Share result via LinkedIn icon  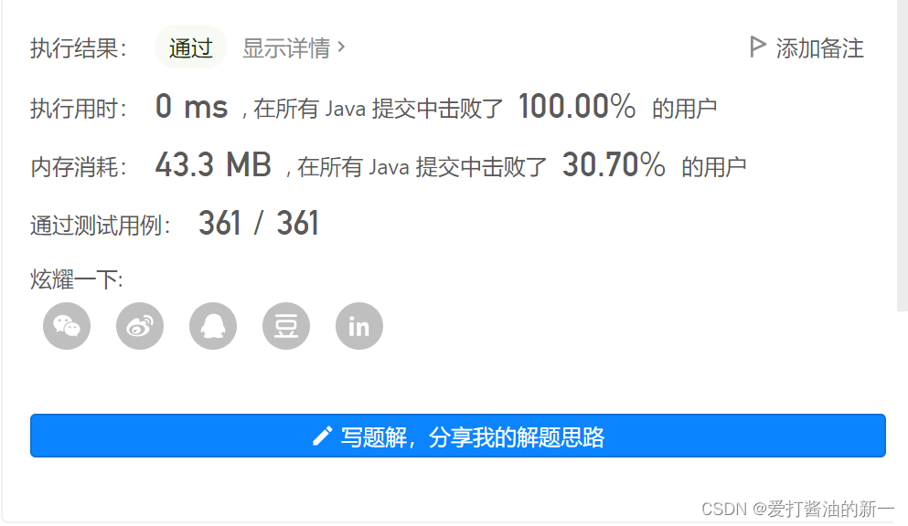click(359, 326)
